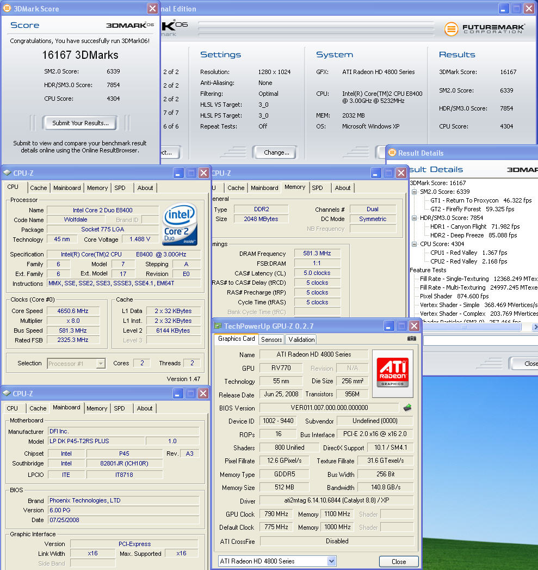Click the Submit Your Results button
The height and width of the screenshot is (570, 538).
pos(81,123)
